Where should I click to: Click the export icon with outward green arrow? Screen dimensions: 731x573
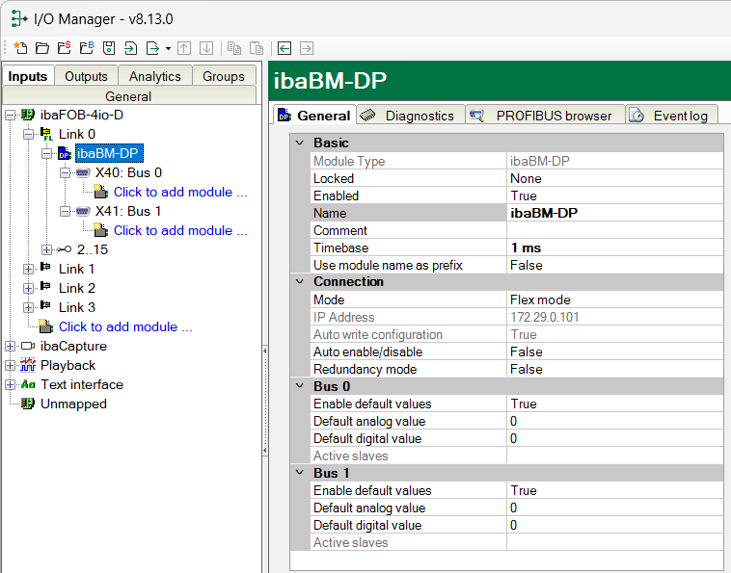(x=153, y=48)
